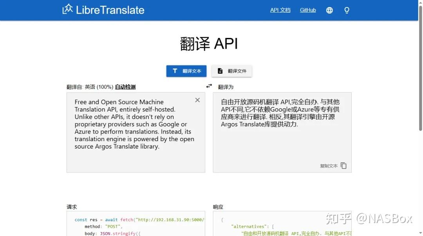The image size is (423, 236).
Task: Click the document icon on the 翻译文件 button
Action: (221, 71)
